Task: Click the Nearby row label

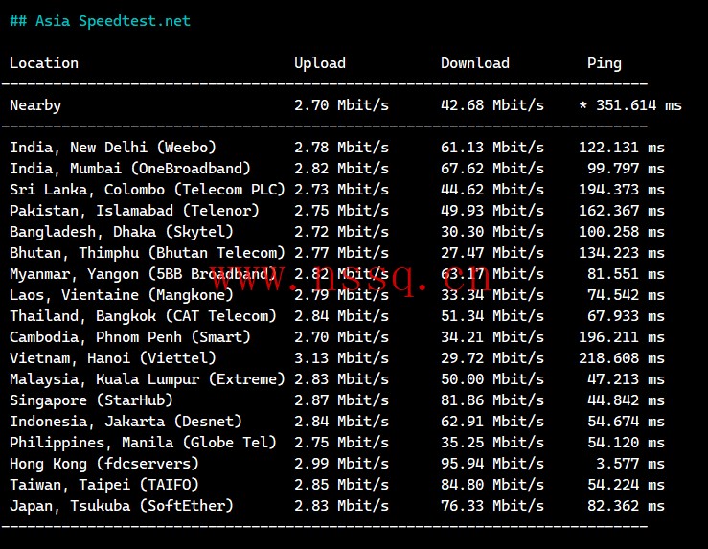Action: pos(35,105)
